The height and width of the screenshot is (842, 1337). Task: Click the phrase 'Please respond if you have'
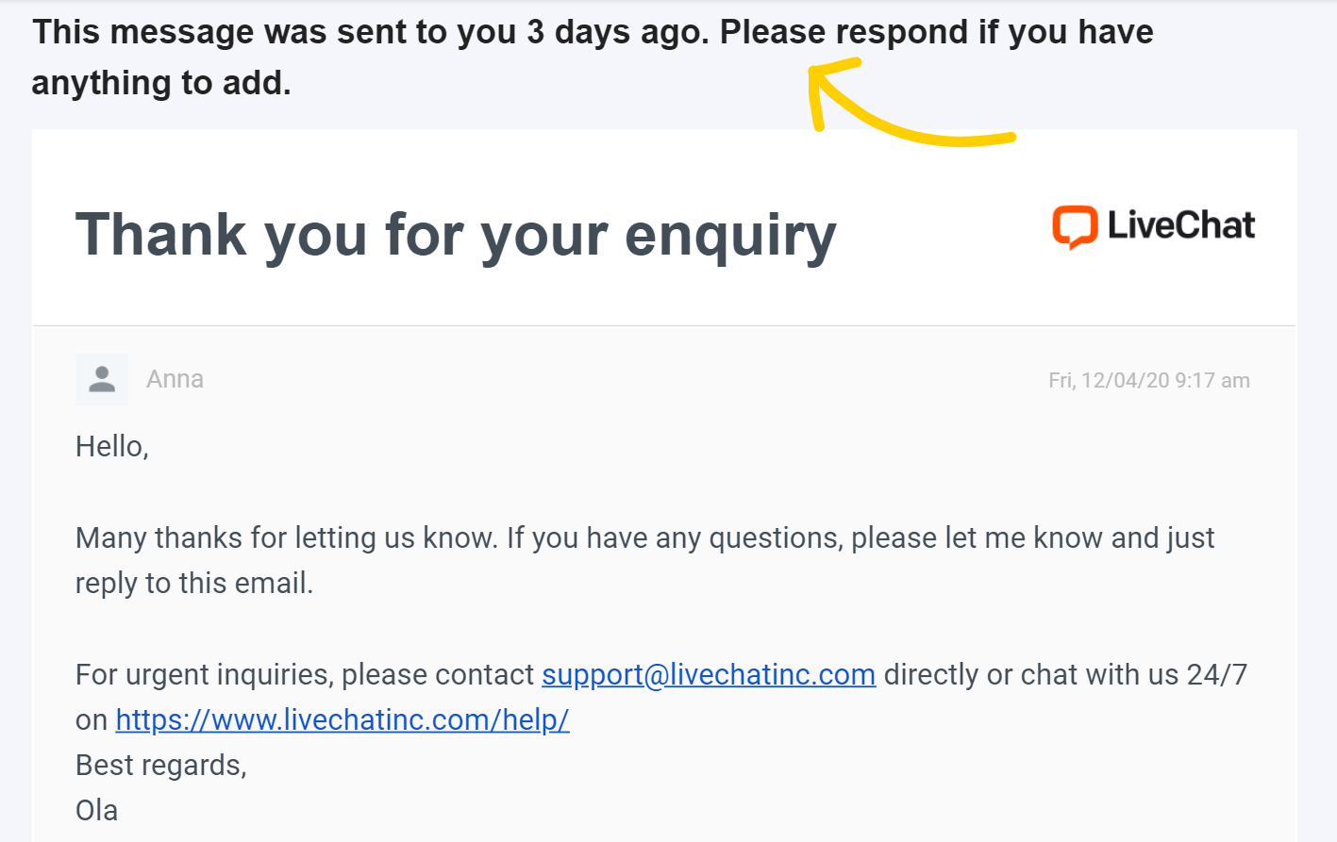pyautogui.click(x=937, y=32)
